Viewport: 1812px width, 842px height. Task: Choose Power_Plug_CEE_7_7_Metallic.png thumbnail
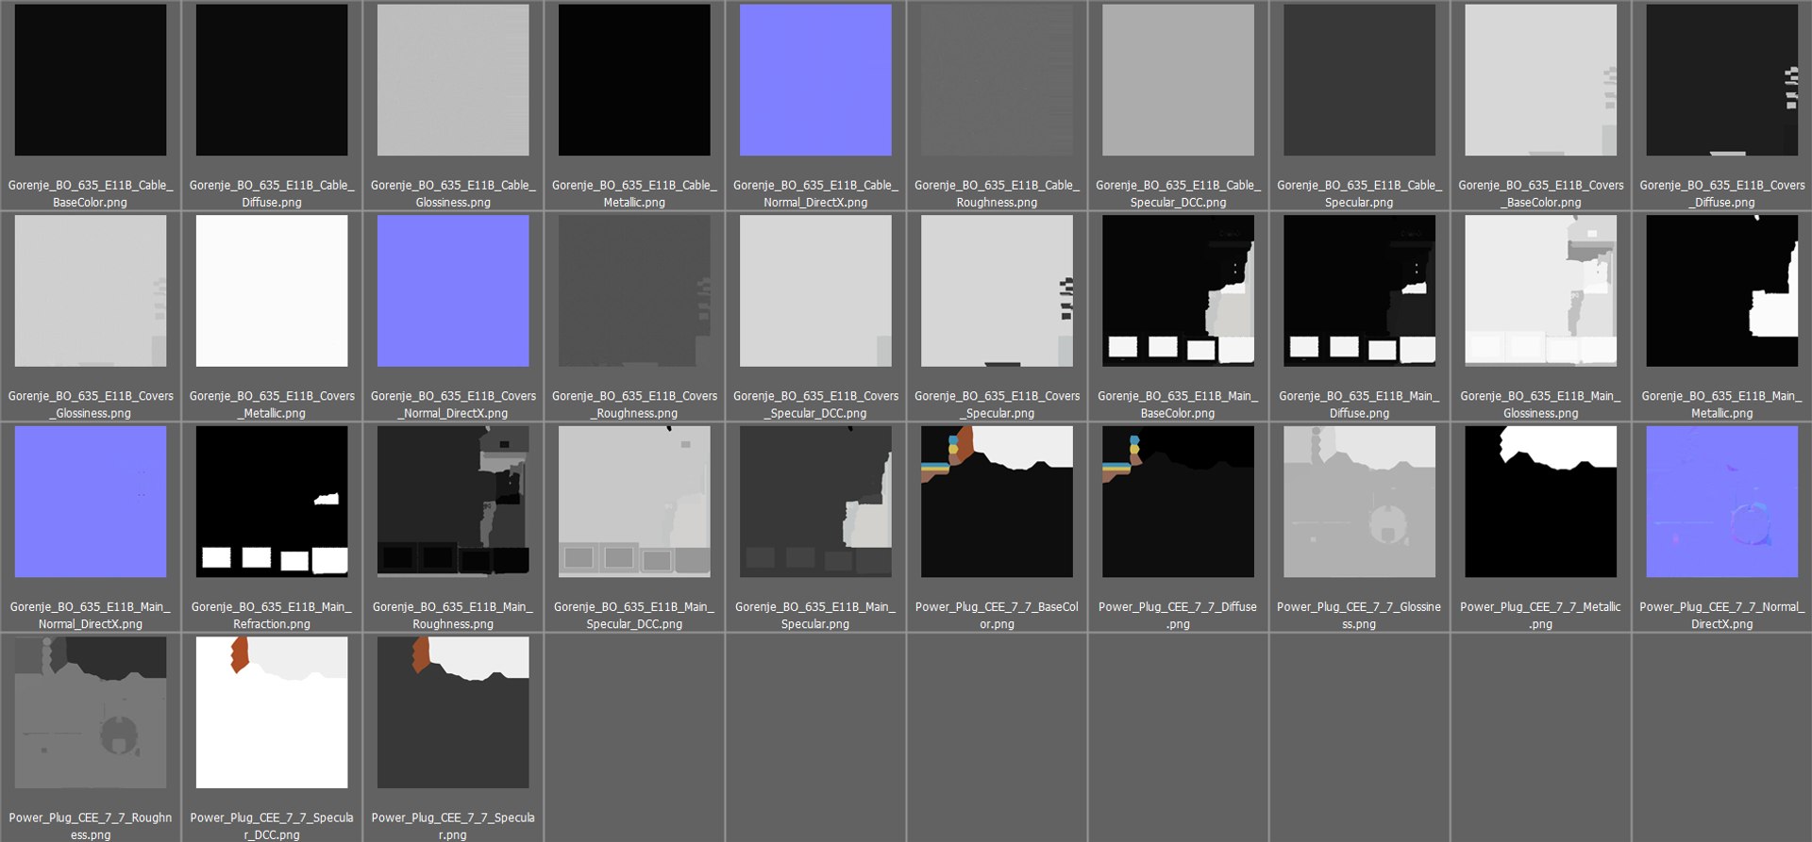(1540, 502)
